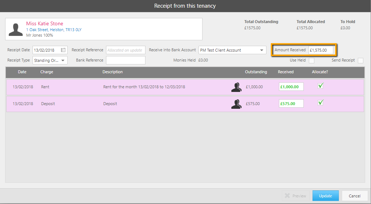
Task: Click the Update button
Action: point(326,196)
